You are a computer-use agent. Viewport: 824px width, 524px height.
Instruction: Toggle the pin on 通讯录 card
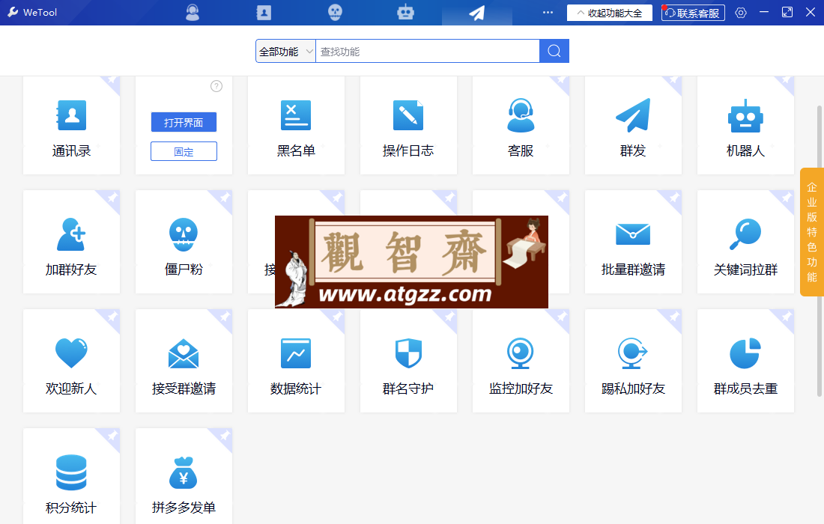coord(112,82)
